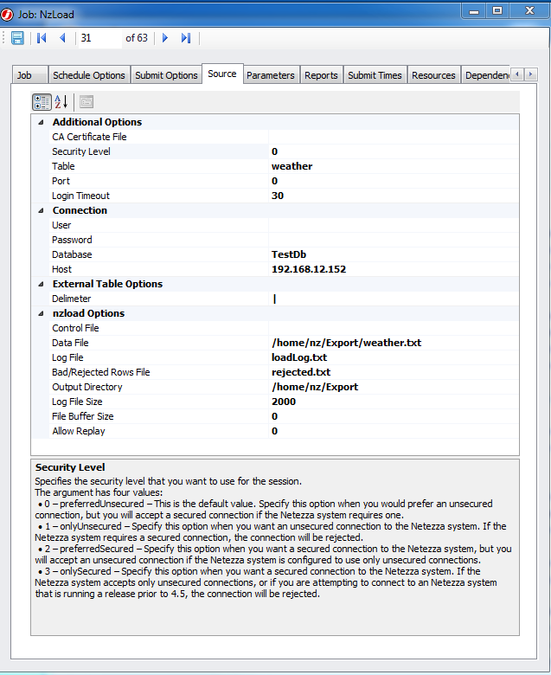The width and height of the screenshot is (551, 675).
Task: Open the Dependencies tab
Action: (x=485, y=75)
